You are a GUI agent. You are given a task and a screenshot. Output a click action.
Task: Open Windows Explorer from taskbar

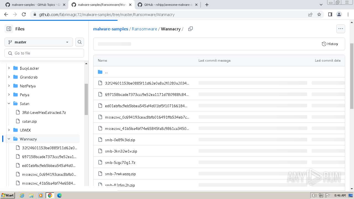tap(31, 195)
